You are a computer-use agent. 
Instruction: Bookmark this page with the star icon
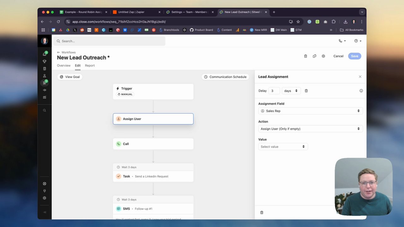tap(298, 22)
